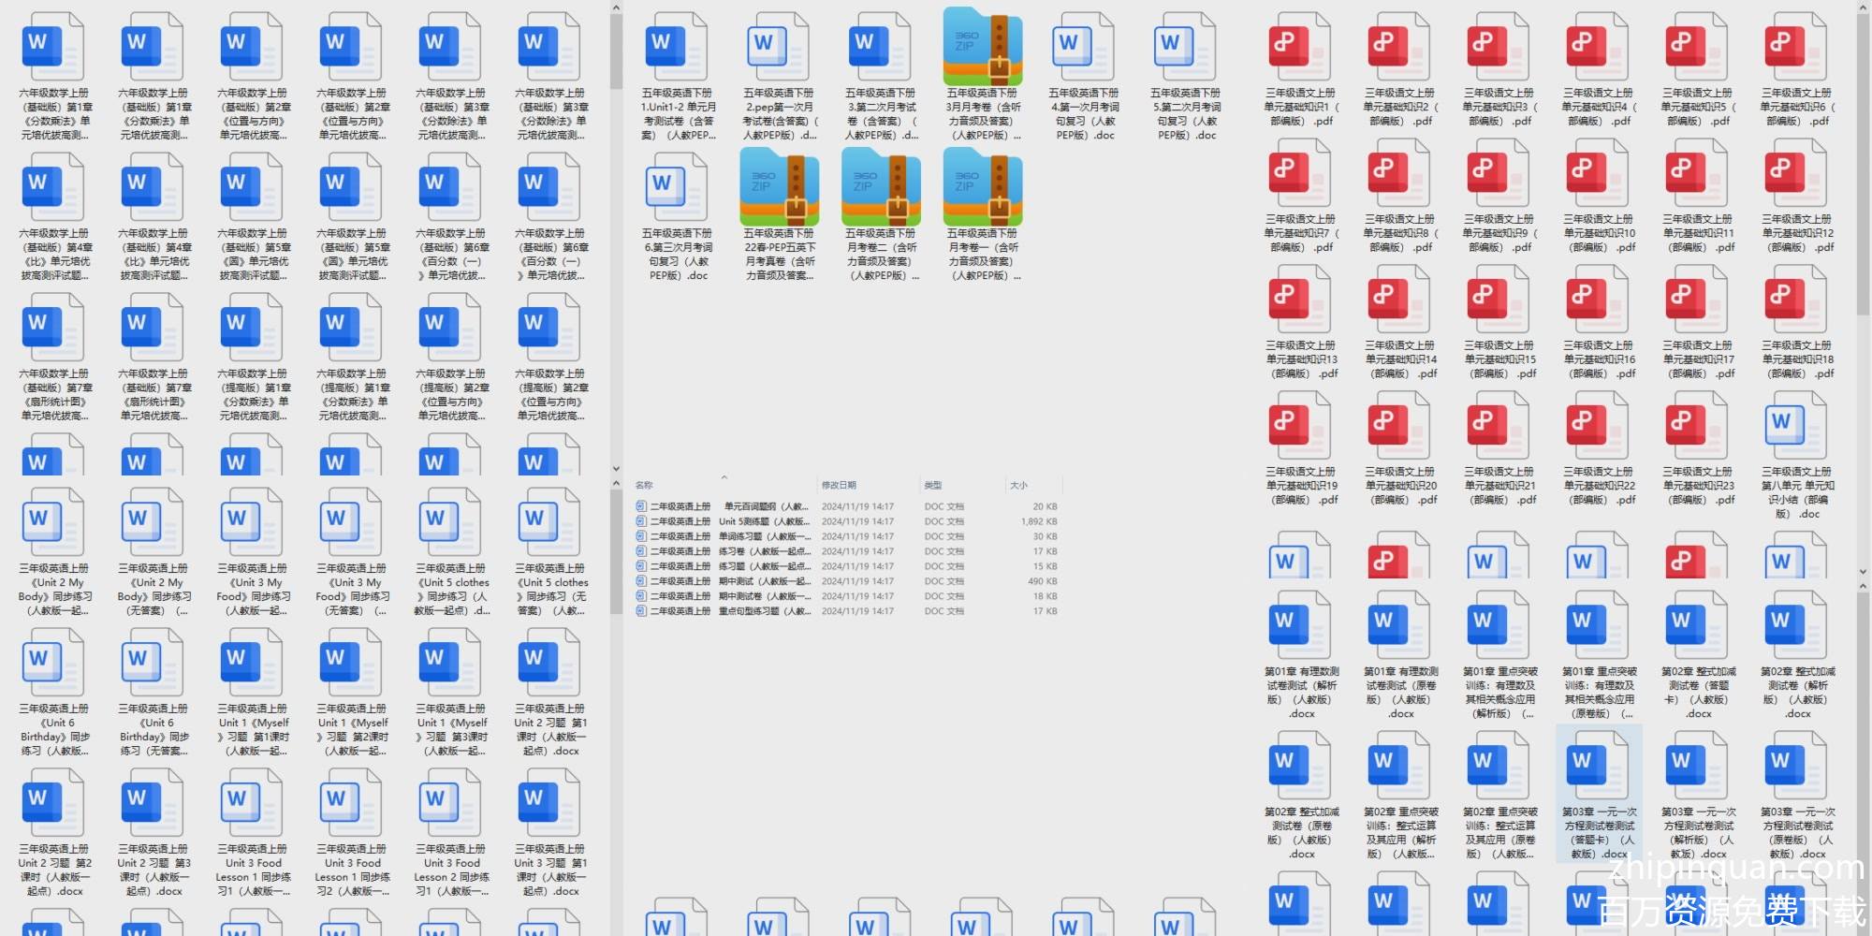Select the 22春-PEP五英下月考真卷 ZIP archive
Image resolution: width=1872 pixels, height=936 pixels.
[779, 188]
